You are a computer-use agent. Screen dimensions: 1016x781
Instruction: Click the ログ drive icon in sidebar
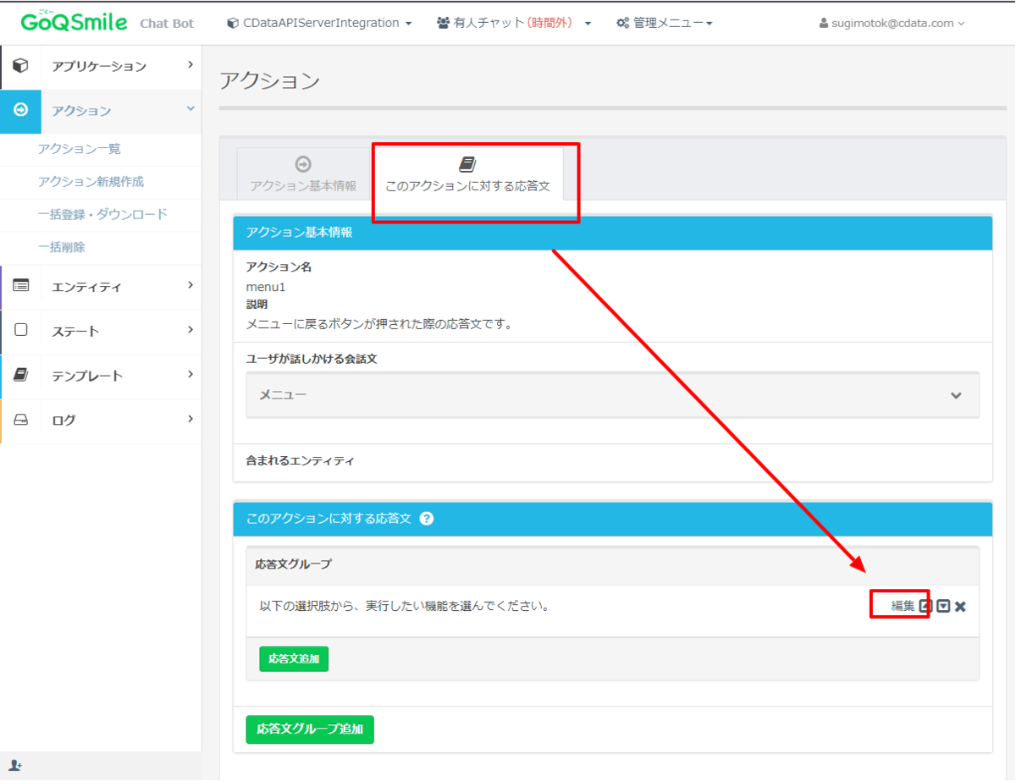pyautogui.click(x=21, y=420)
